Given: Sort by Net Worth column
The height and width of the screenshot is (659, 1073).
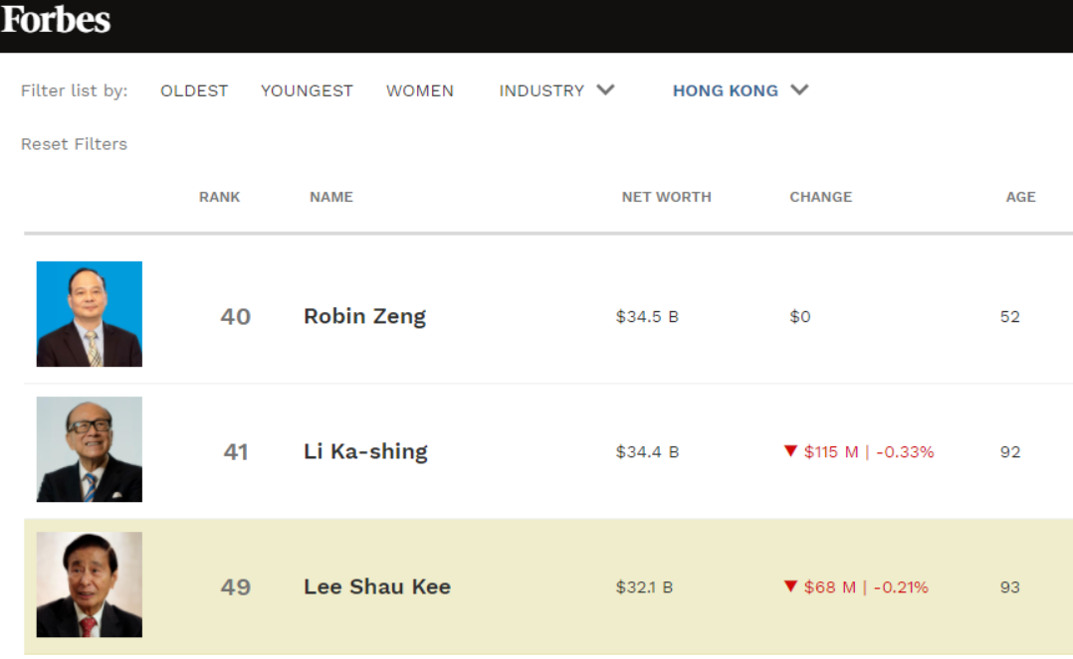Looking at the screenshot, I should (666, 197).
